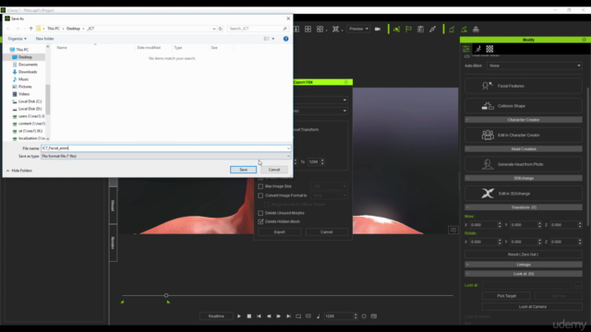The image size is (591, 332).
Task: Collapse the Character Creator section header
Action: 524,120
